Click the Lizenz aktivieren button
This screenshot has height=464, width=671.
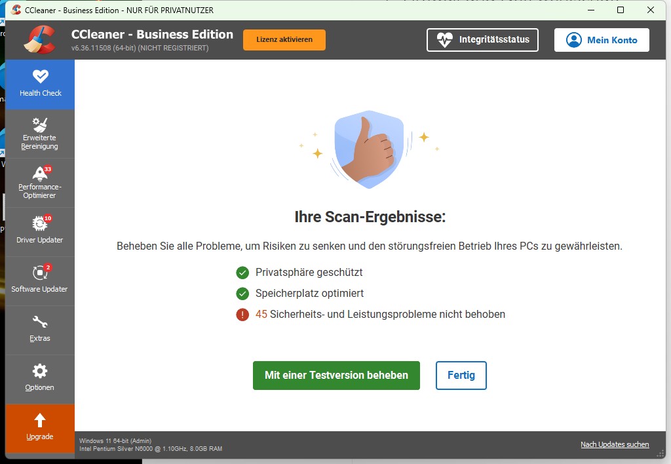284,40
